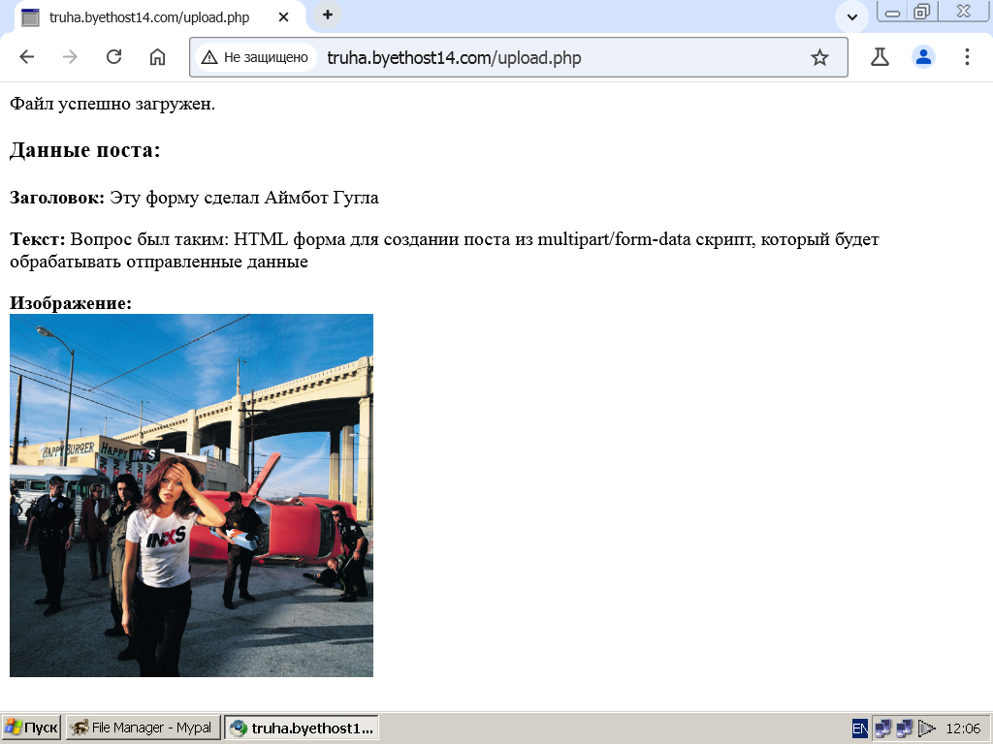Expand the tab search dropdown arrow

[852, 17]
